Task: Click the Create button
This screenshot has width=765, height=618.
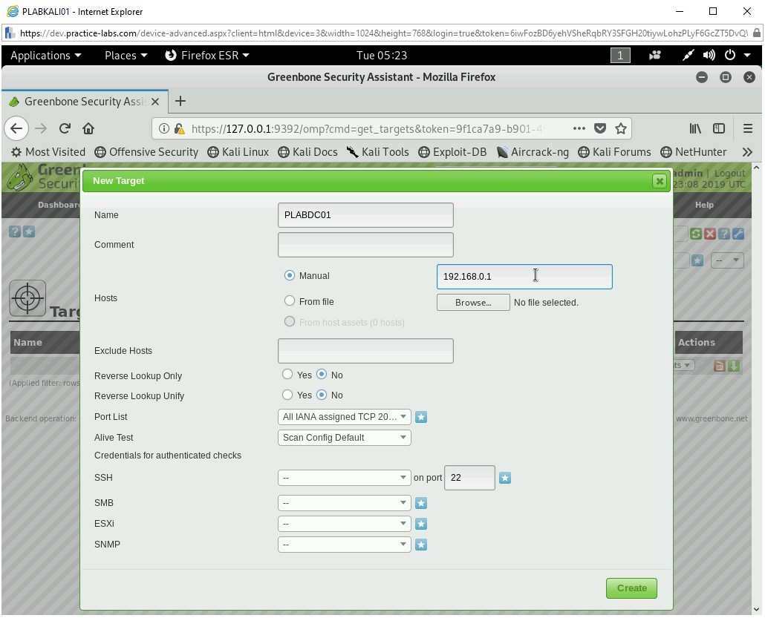Action: click(x=631, y=588)
